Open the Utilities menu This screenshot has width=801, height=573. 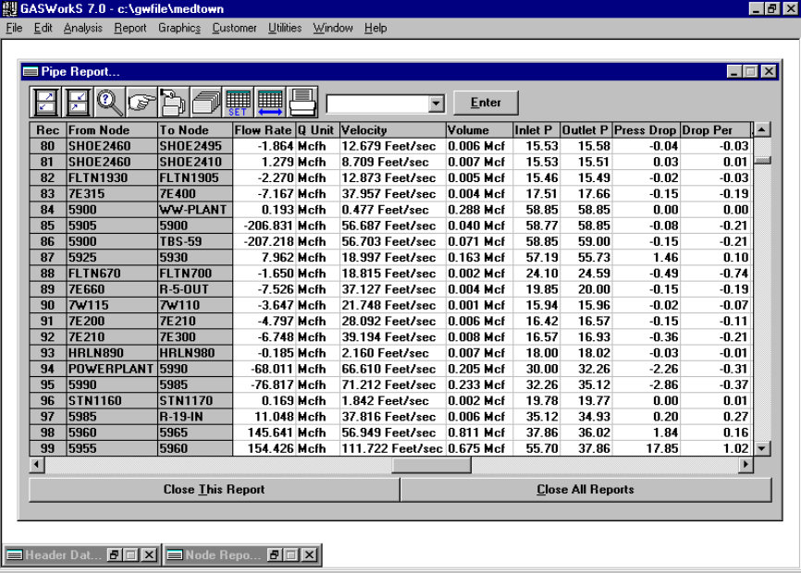point(284,28)
